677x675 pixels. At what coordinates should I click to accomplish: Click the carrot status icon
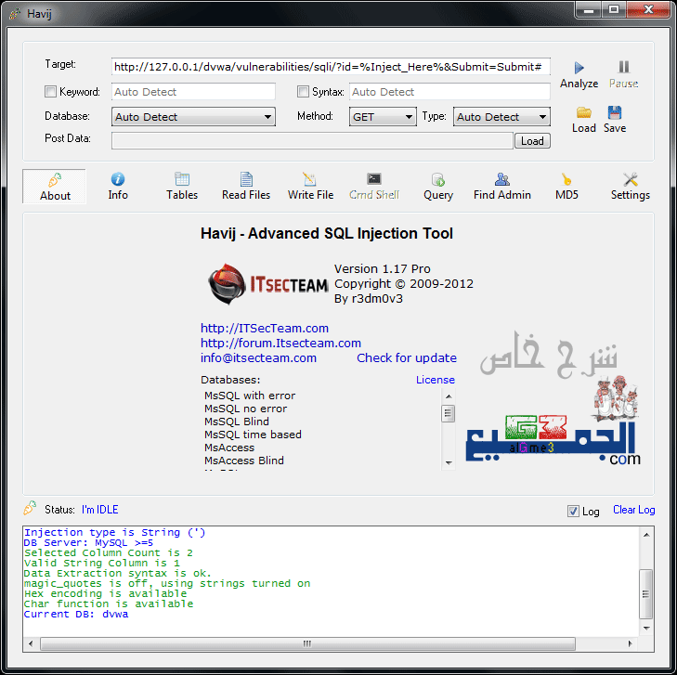(30, 508)
